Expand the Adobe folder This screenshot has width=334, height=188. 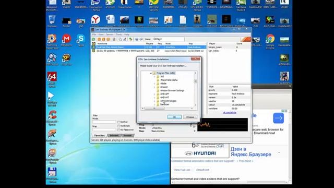(154, 84)
